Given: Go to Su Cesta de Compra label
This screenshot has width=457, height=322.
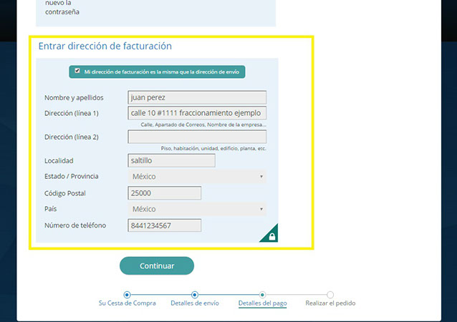Looking at the screenshot, I should tap(127, 303).
